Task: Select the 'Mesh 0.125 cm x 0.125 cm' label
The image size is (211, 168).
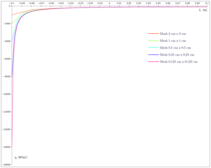Action: tap(179, 62)
